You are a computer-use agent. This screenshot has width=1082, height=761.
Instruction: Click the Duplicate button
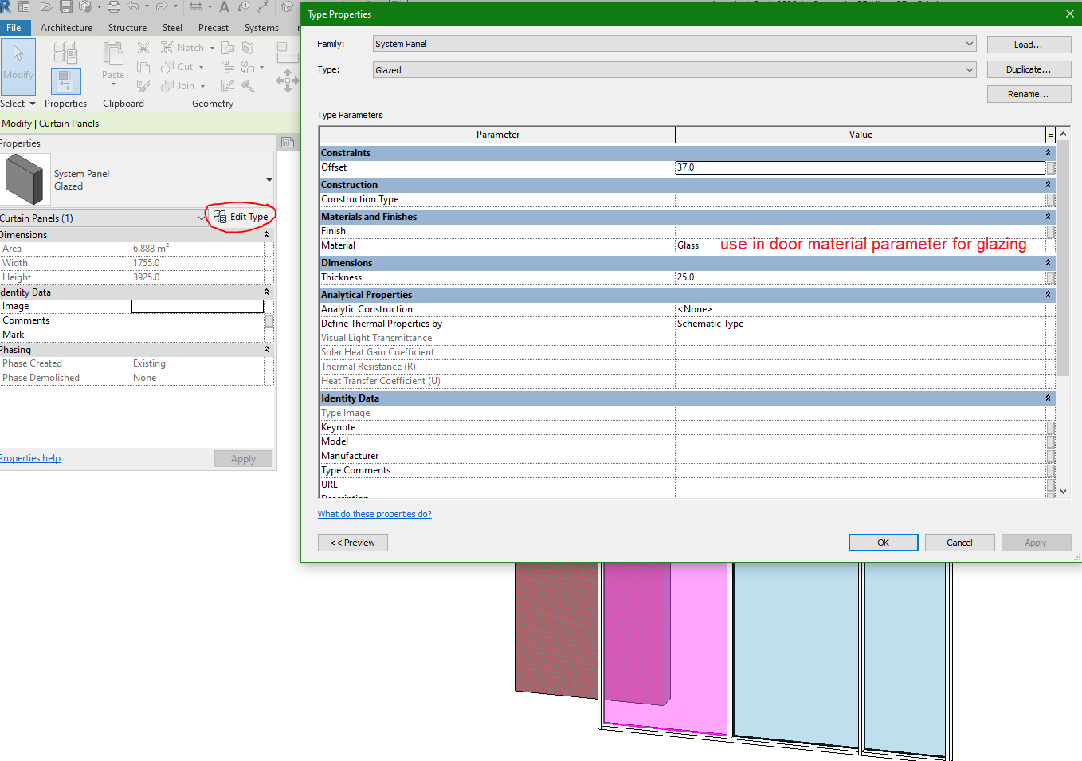click(1029, 69)
